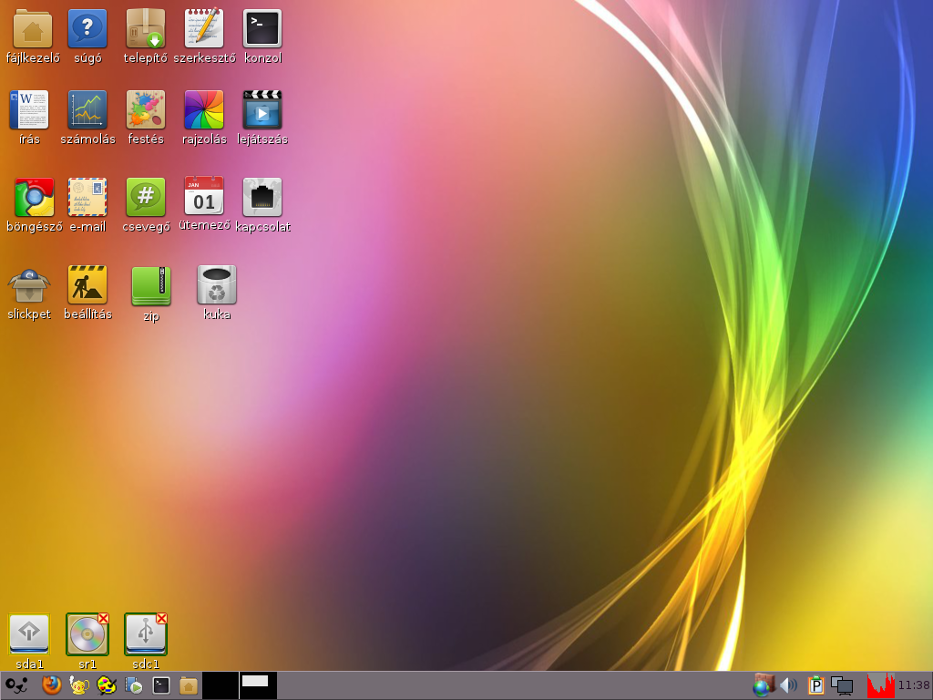Launch the media player taskbar icon
This screenshot has height=700, width=933.
134,685
